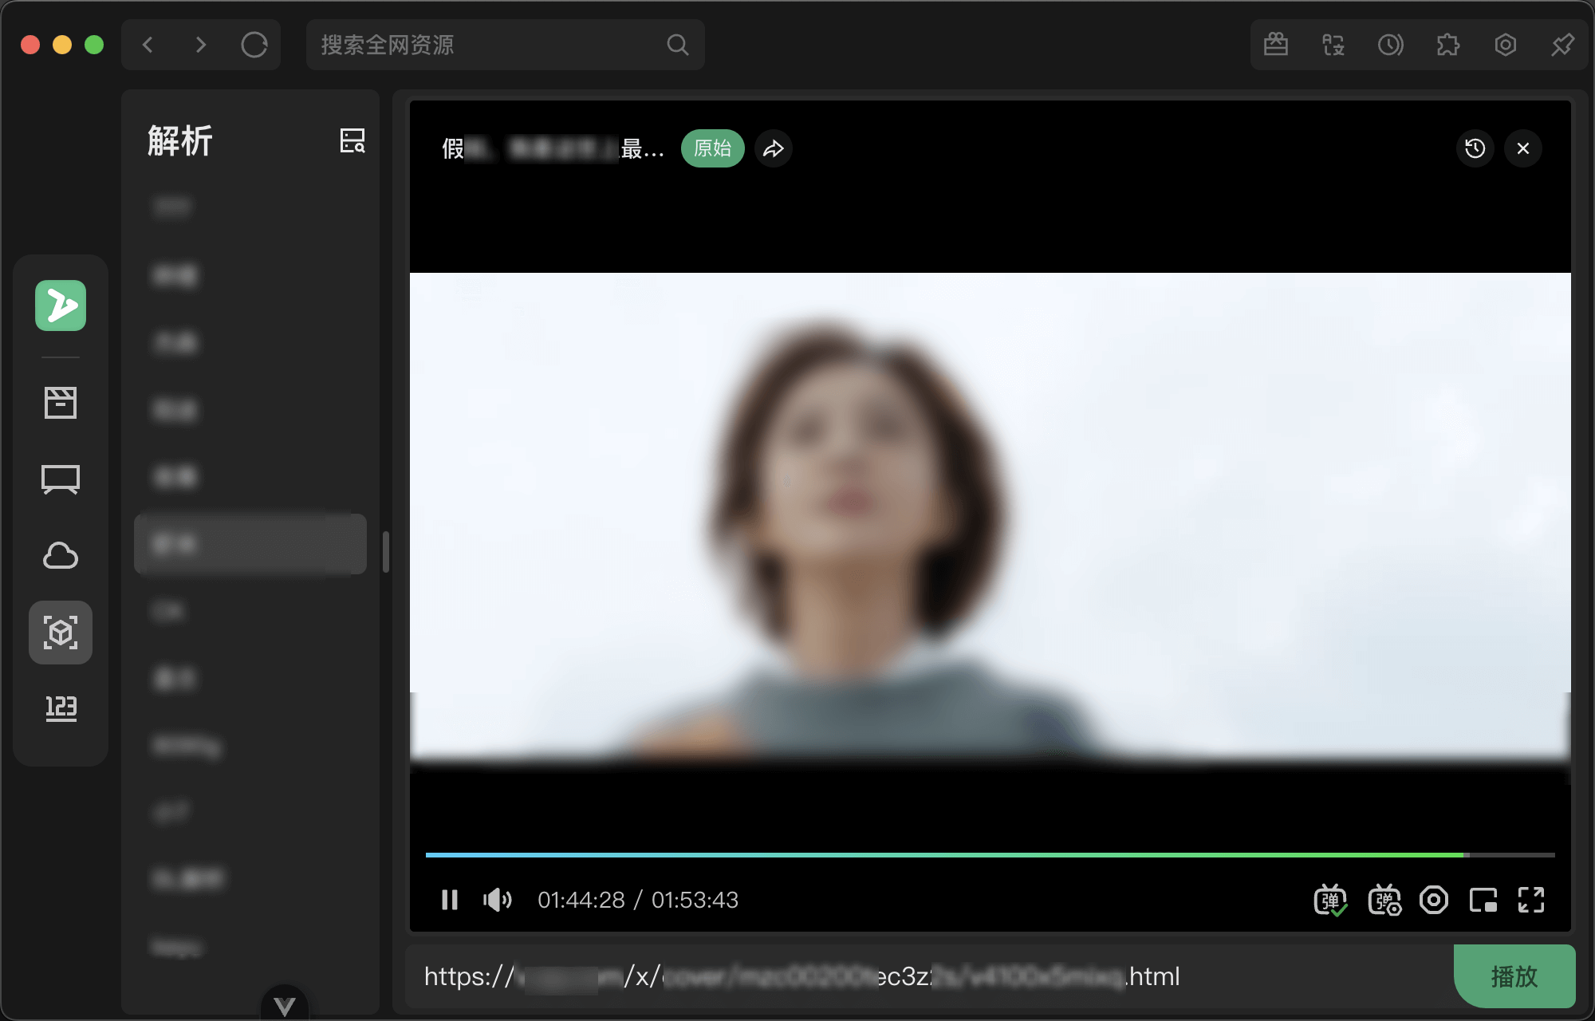Open the film clapperboard section
This screenshot has height=1021, width=1595.
(61, 403)
